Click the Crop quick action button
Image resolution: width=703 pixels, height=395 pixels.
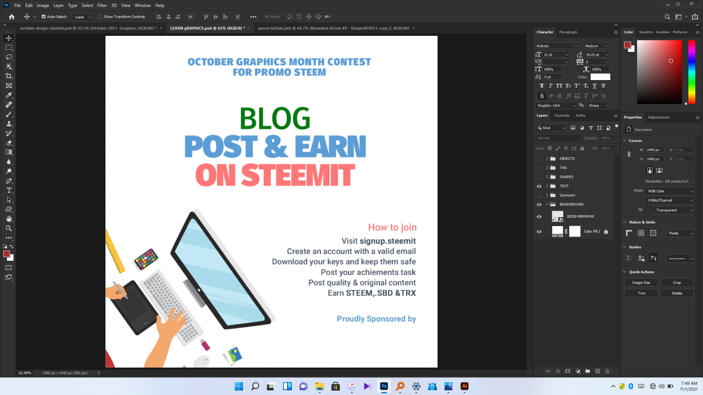[x=677, y=283]
